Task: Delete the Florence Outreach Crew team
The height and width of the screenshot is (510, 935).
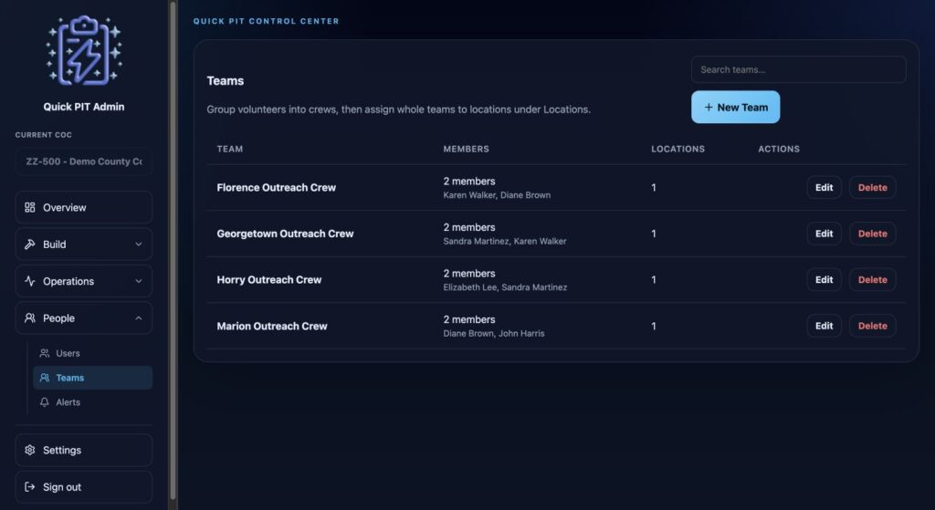Action: coord(872,187)
